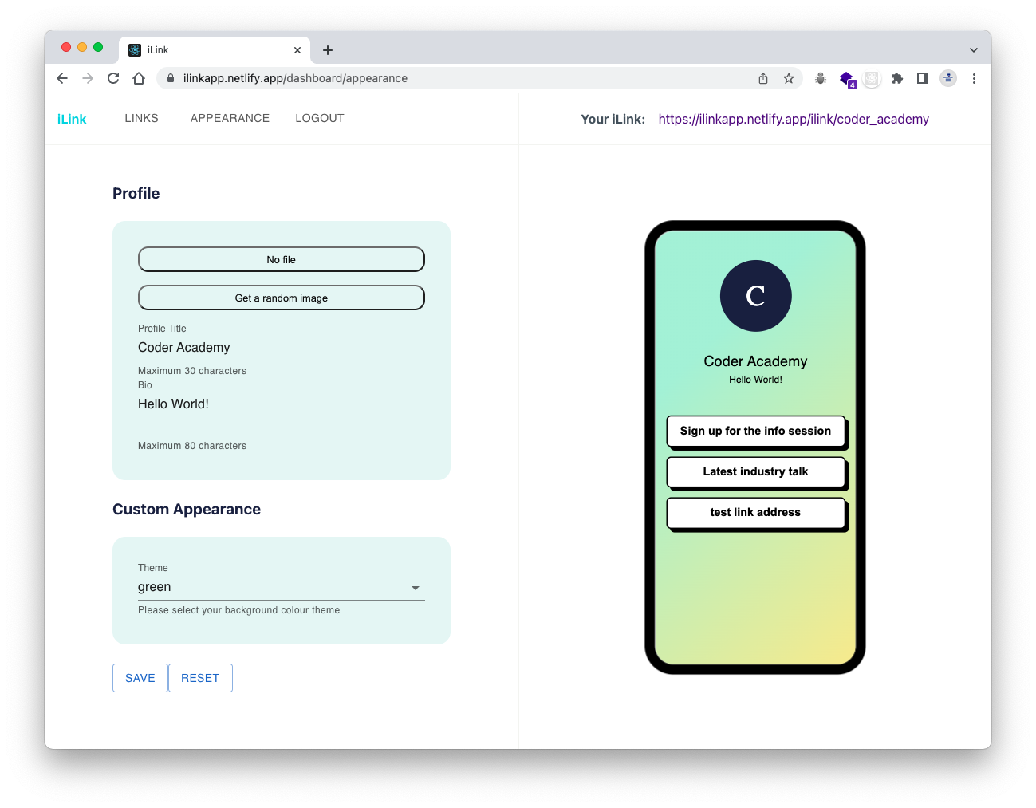Click the SAVE button

click(x=140, y=678)
